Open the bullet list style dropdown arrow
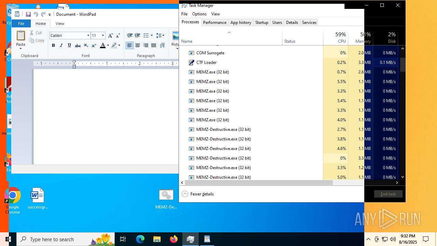 click(151, 36)
